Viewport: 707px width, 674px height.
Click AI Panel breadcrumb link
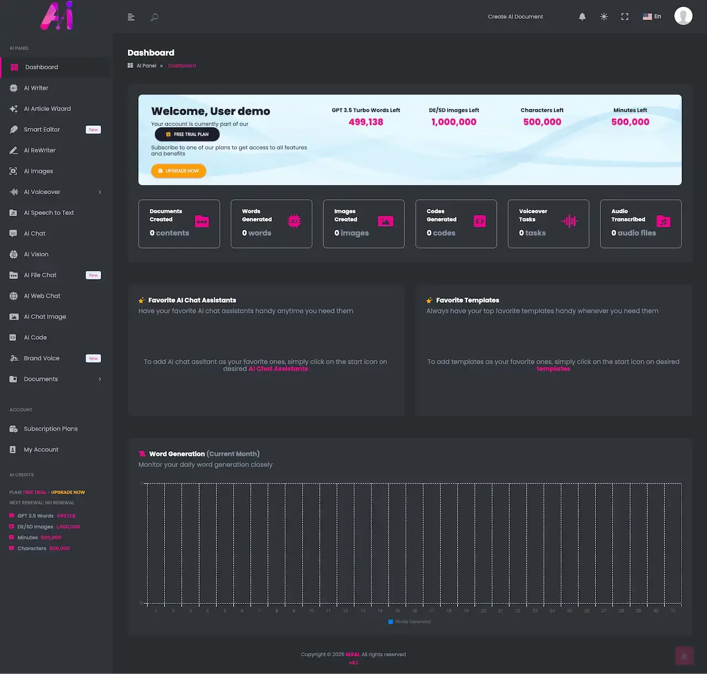tap(146, 66)
